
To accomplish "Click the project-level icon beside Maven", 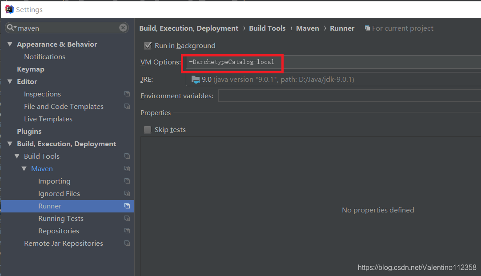I will 127,169.
